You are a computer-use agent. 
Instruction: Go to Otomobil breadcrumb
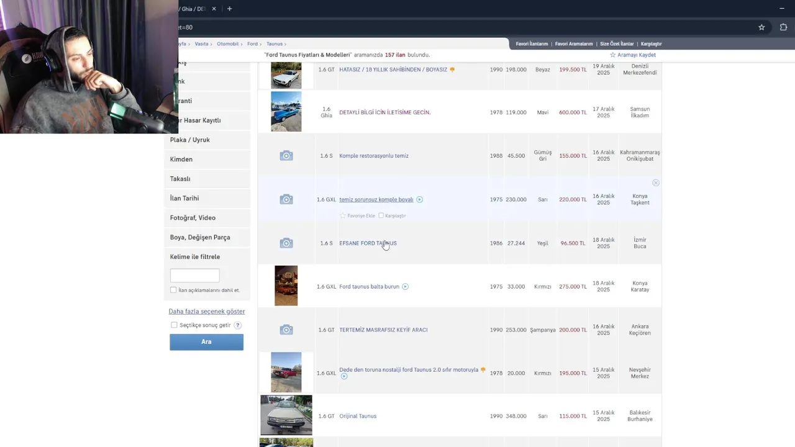tap(228, 44)
